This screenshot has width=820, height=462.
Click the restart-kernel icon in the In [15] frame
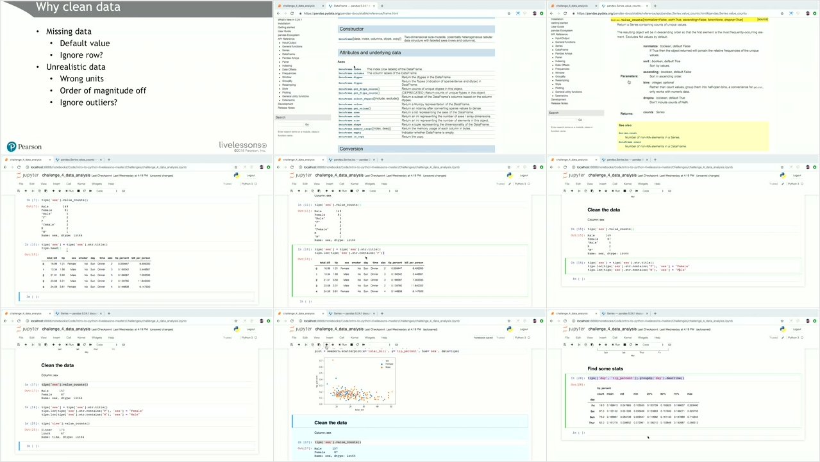coord(631,191)
